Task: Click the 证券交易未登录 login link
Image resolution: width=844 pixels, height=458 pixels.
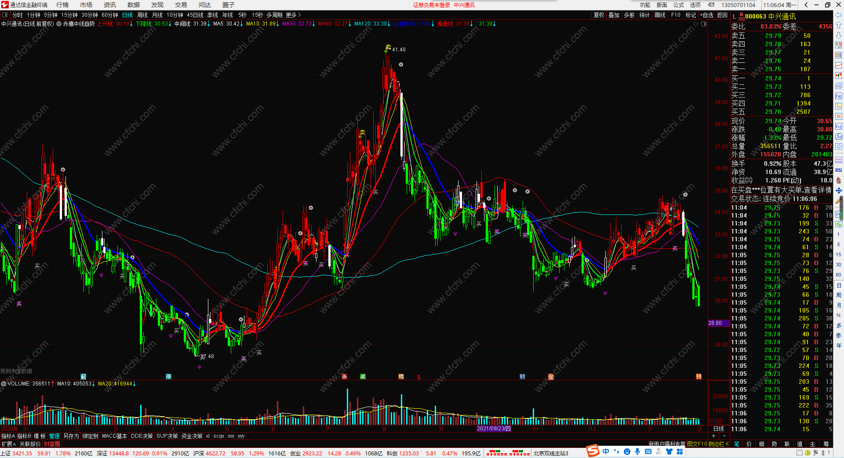Action: [x=432, y=5]
